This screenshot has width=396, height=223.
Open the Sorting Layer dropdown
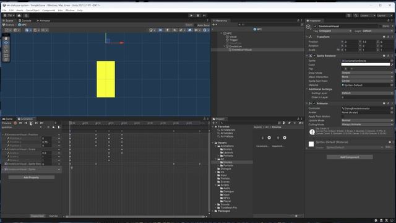[367, 93]
